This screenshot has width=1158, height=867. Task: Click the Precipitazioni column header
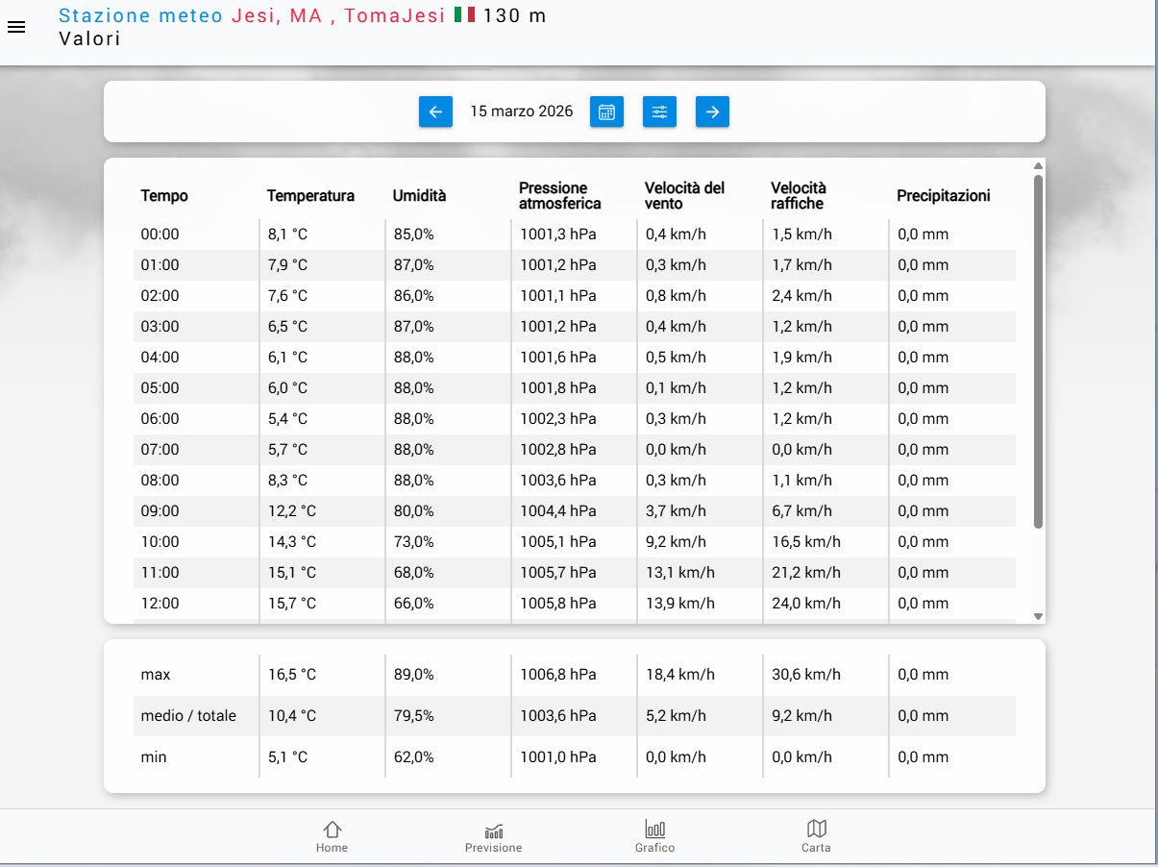click(943, 196)
